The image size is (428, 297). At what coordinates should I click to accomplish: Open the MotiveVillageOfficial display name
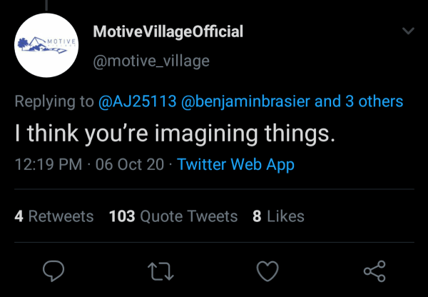(168, 32)
